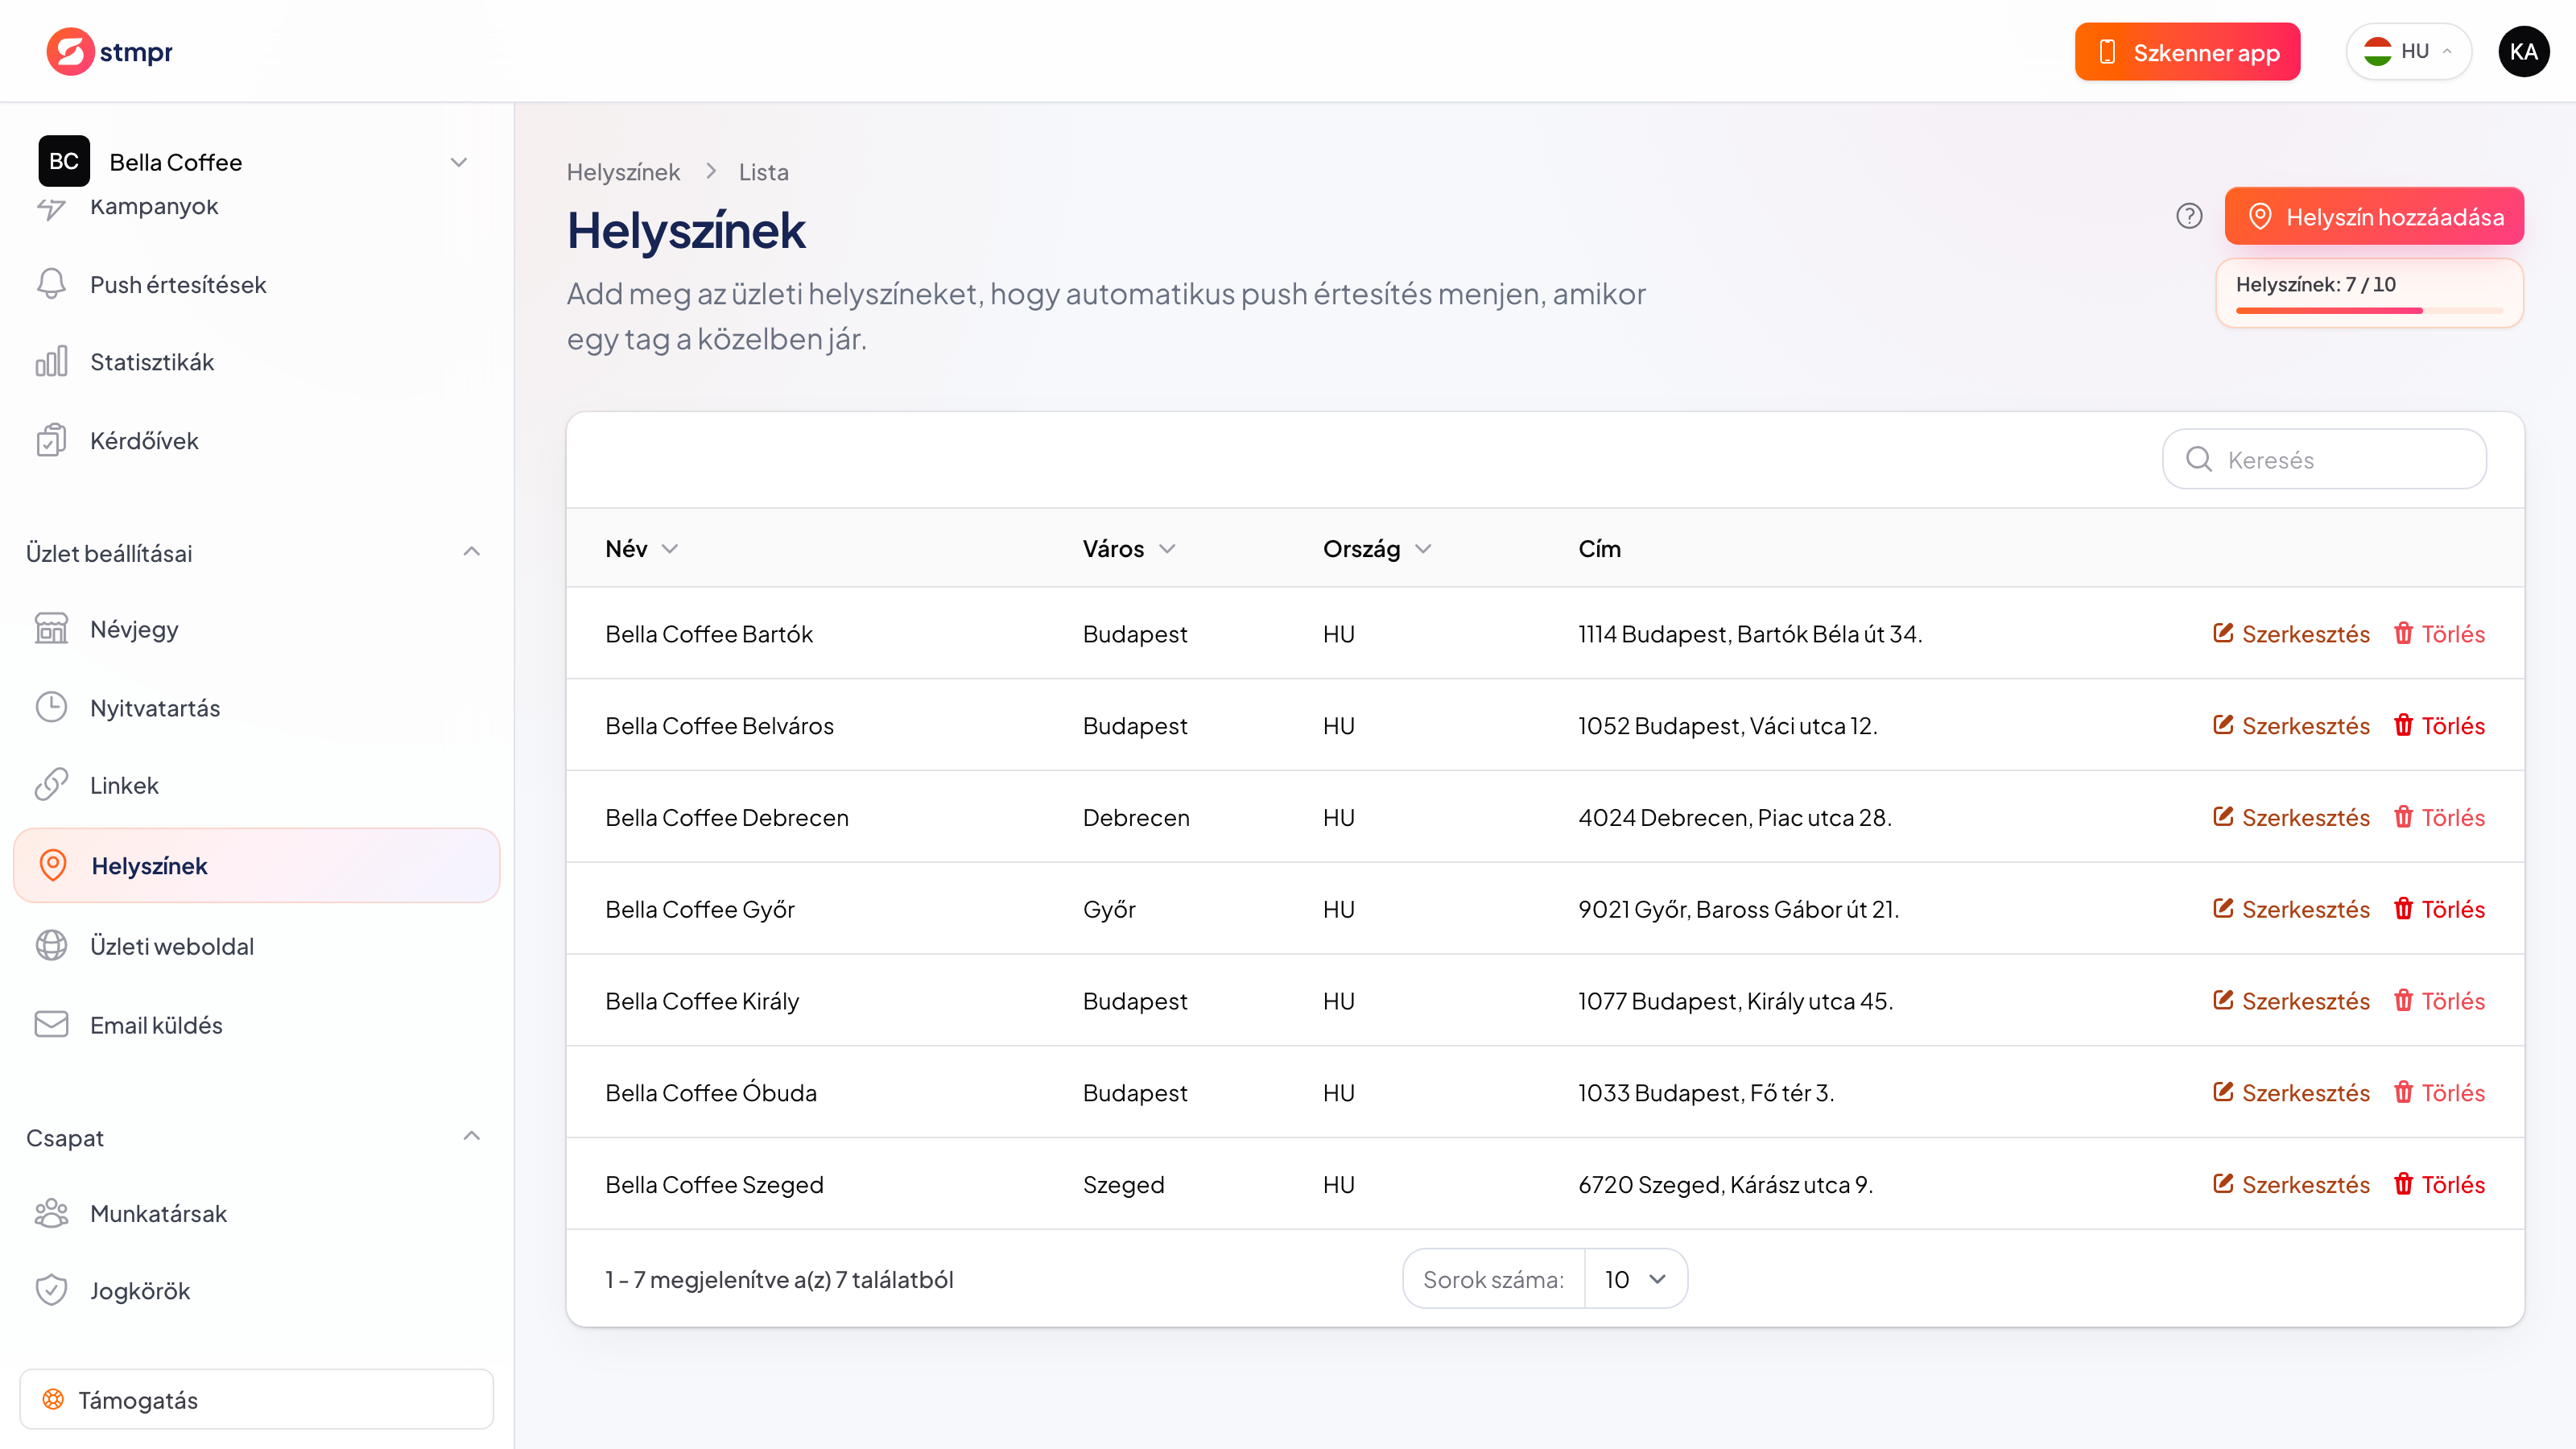Open the HU language selector
Image resolution: width=2576 pixels, height=1449 pixels.
[x=2408, y=51]
